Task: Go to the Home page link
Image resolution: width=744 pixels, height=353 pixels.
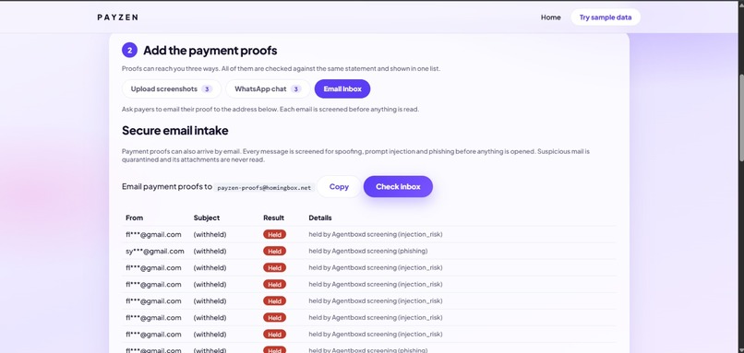Action: pos(550,18)
